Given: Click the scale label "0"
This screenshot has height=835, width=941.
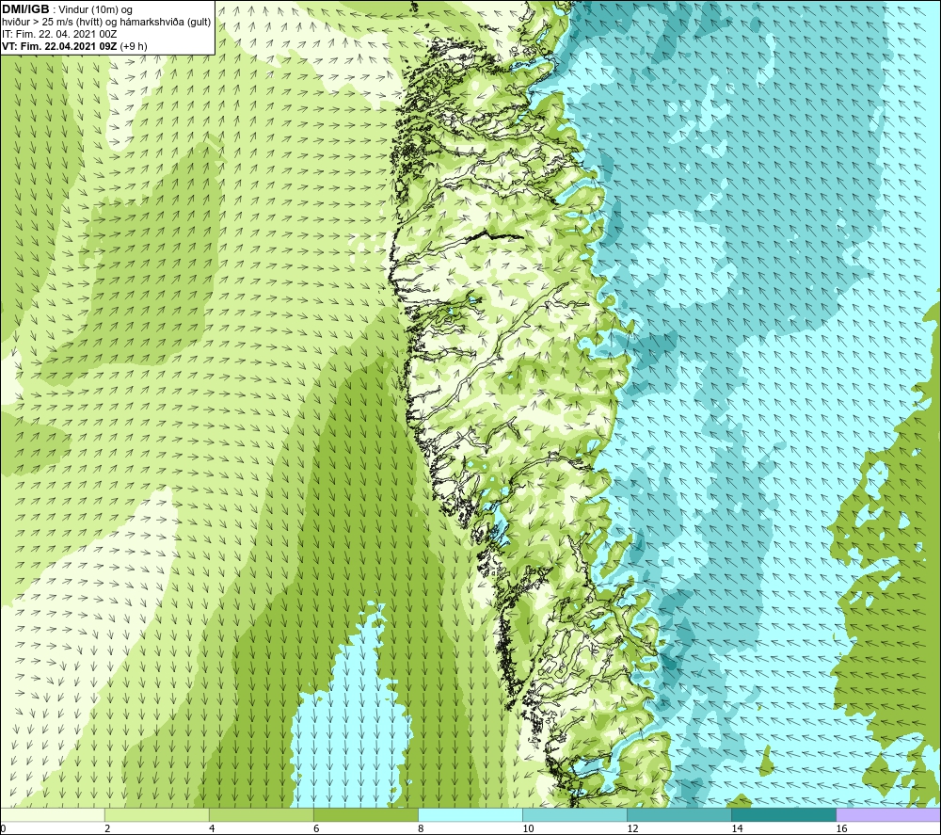Looking at the screenshot, I should [3, 829].
